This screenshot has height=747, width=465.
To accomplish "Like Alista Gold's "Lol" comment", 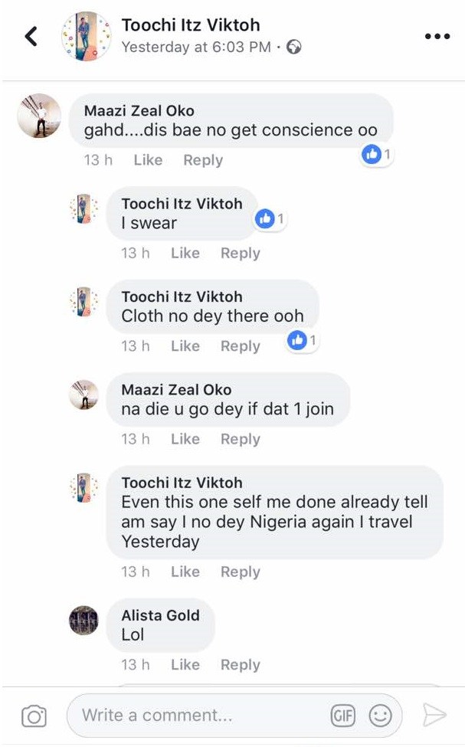I will (185, 665).
